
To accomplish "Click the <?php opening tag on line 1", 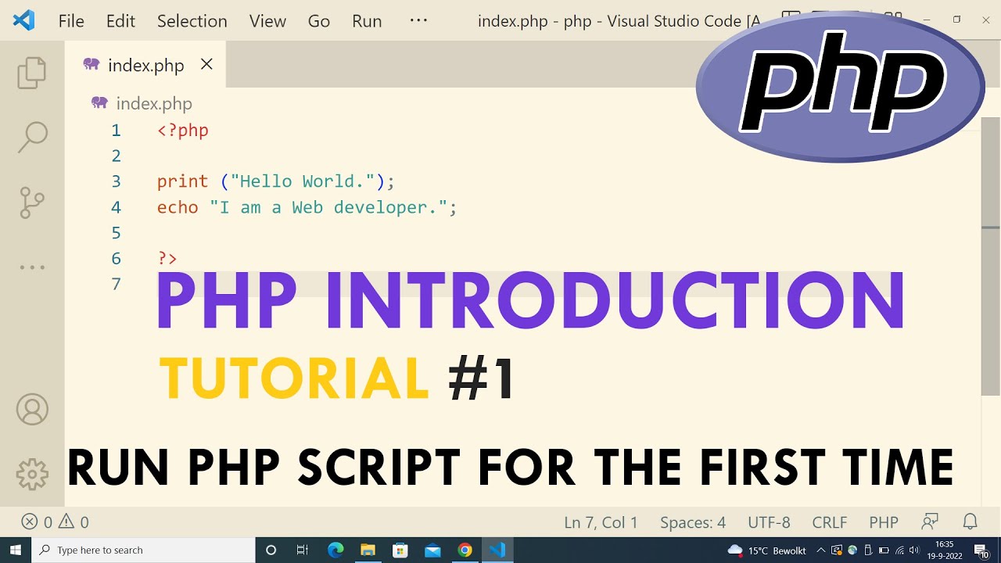I will coord(183,130).
